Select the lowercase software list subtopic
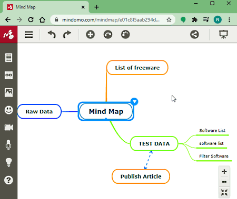Viewport: 237px width, 199px height. coord(211,143)
